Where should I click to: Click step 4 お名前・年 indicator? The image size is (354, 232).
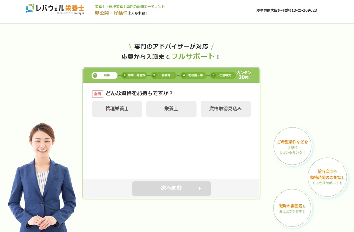pos(193,75)
